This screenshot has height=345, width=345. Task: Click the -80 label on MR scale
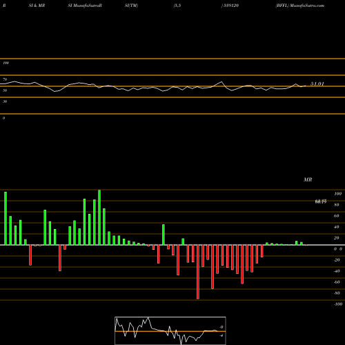(x=337, y=293)
